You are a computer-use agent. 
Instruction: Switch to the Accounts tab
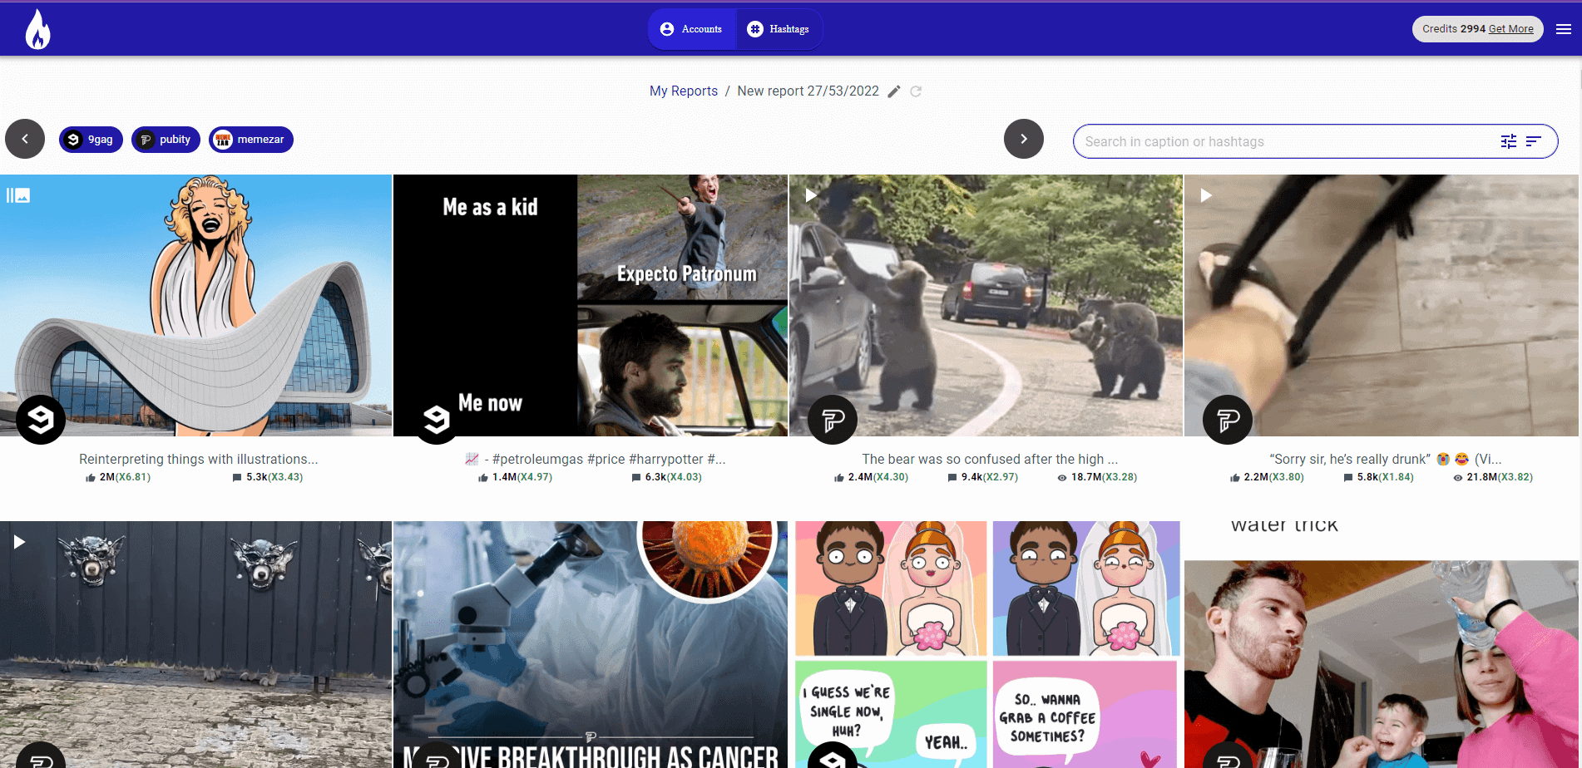point(691,28)
